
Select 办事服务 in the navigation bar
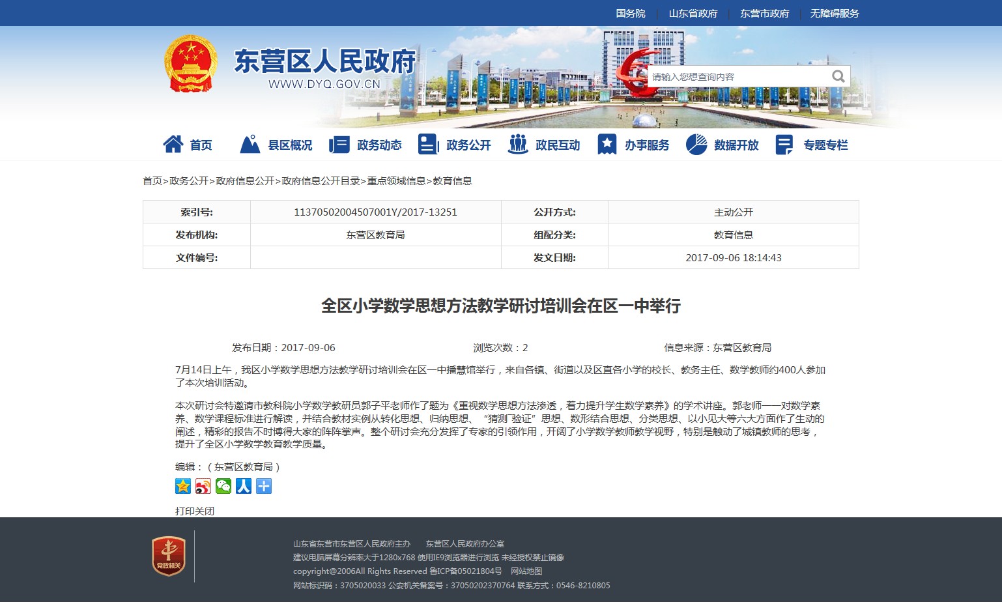coord(633,145)
